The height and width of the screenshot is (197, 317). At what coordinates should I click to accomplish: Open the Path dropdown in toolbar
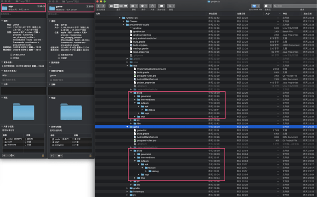[x=171, y=6]
